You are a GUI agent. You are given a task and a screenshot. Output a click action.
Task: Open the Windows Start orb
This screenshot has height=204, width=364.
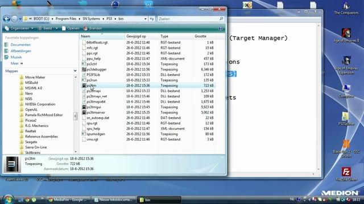tap(8, 199)
